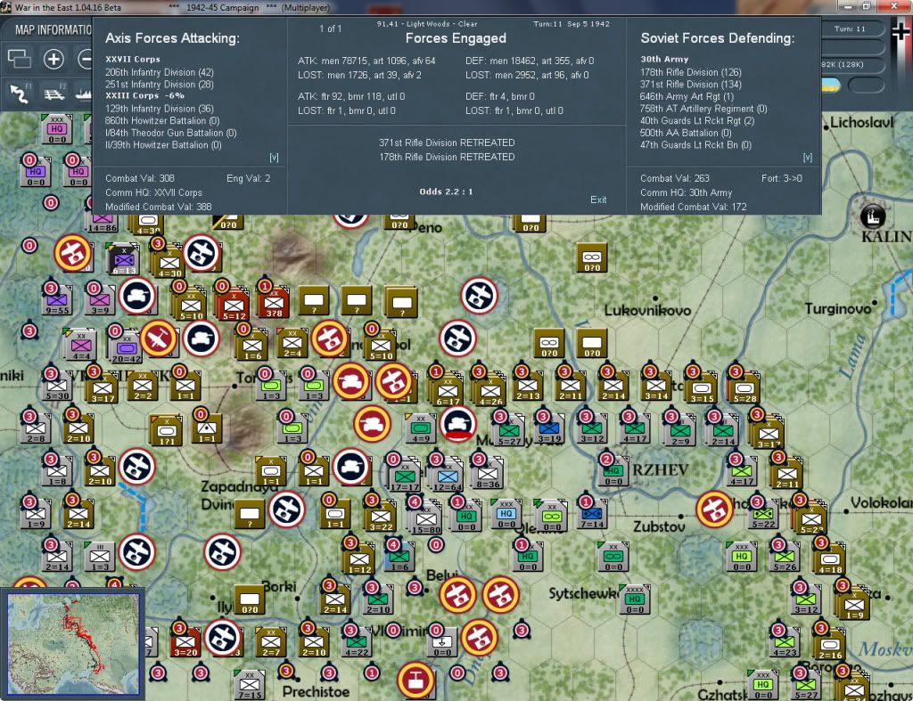Select the Axis stack labeled 15=80
This screenshot has height=701, width=913.
coord(425,519)
